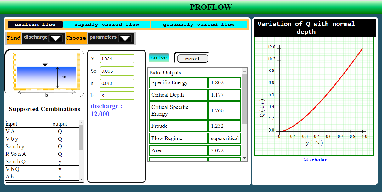Select the So slope input field
The width and height of the screenshot is (382, 192).
[117, 71]
